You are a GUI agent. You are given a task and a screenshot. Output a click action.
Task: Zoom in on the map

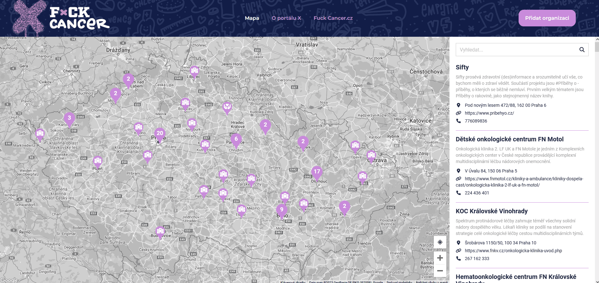[x=440, y=258]
